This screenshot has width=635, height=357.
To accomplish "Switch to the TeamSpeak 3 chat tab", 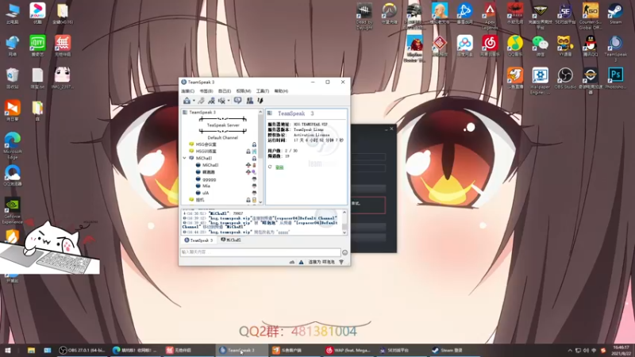I will (x=198, y=240).
